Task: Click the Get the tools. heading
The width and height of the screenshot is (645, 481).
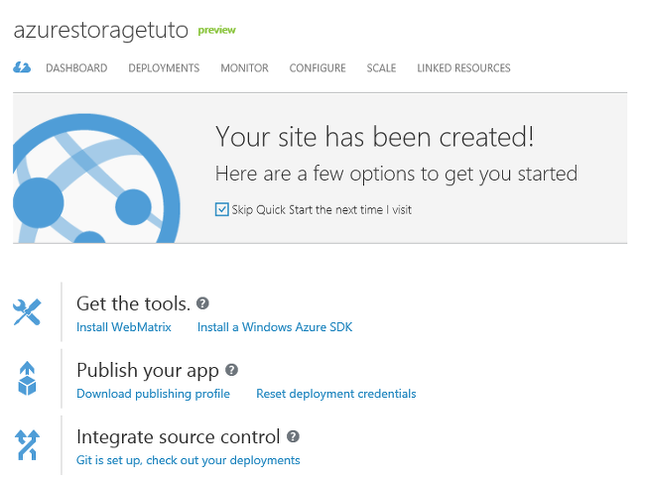Action: tap(134, 303)
